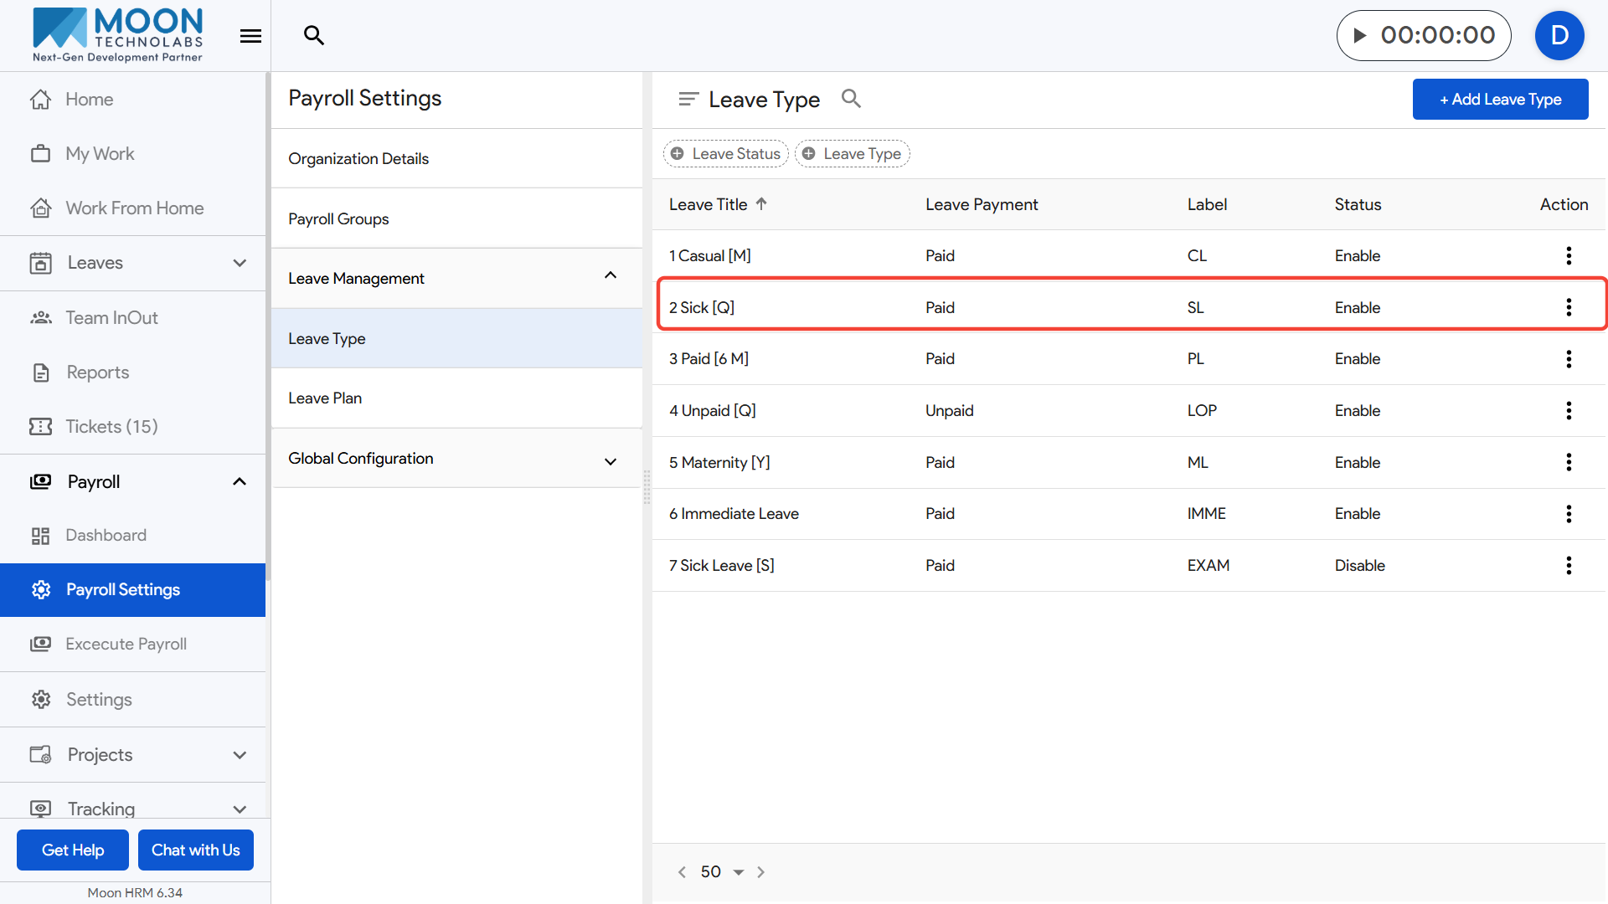Click the Chat with Us button
1608x904 pixels.
[x=195, y=850]
